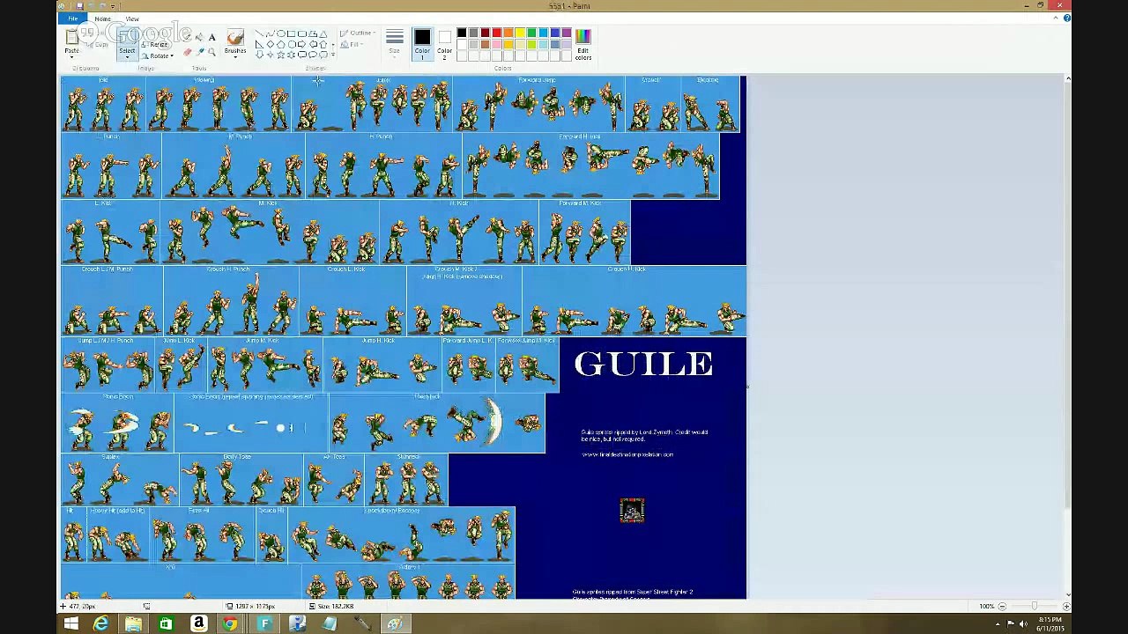Click the zoom slider in status bar

click(1034, 606)
